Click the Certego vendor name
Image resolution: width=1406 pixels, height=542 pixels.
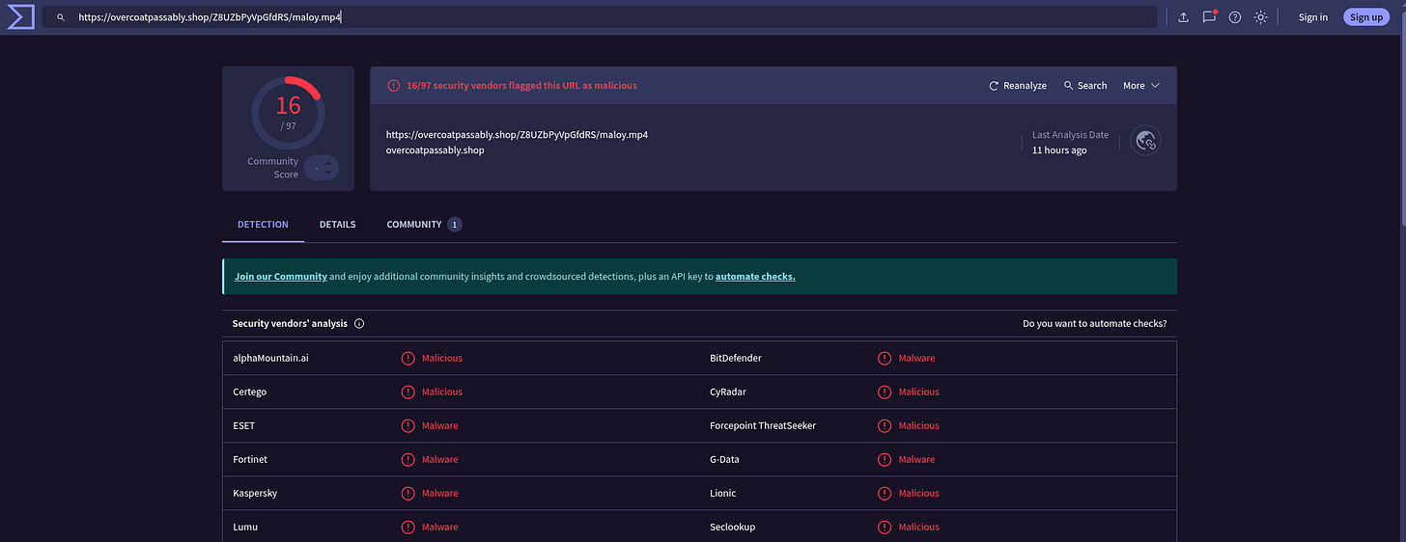[x=250, y=392]
